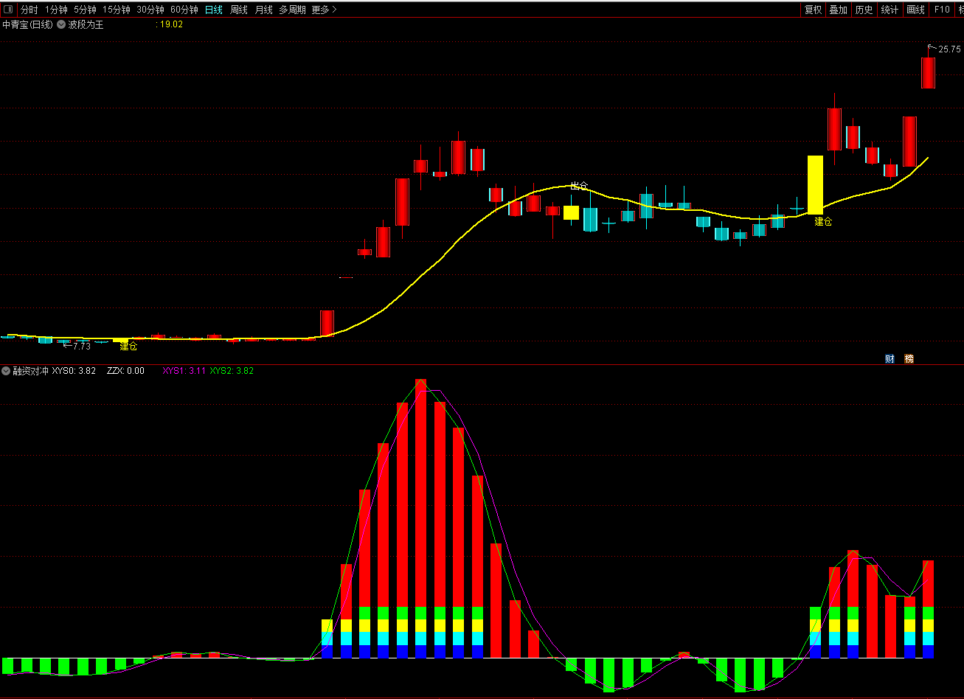Click the 建仓 marker under tall yellow candle
Image resolution: width=964 pixels, height=699 pixels.
point(823,221)
